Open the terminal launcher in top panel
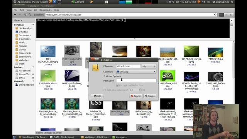The image size is (247, 139). coord(59,2)
